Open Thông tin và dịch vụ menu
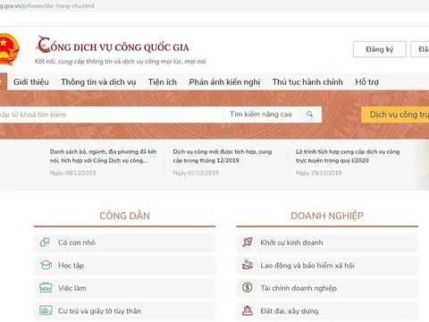 point(98,82)
